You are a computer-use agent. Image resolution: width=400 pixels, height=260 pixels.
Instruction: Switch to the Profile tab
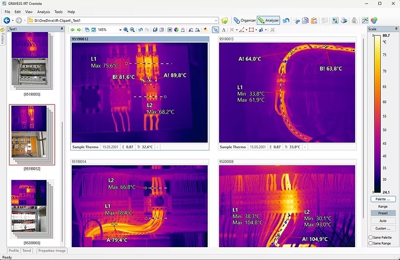point(14,251)
